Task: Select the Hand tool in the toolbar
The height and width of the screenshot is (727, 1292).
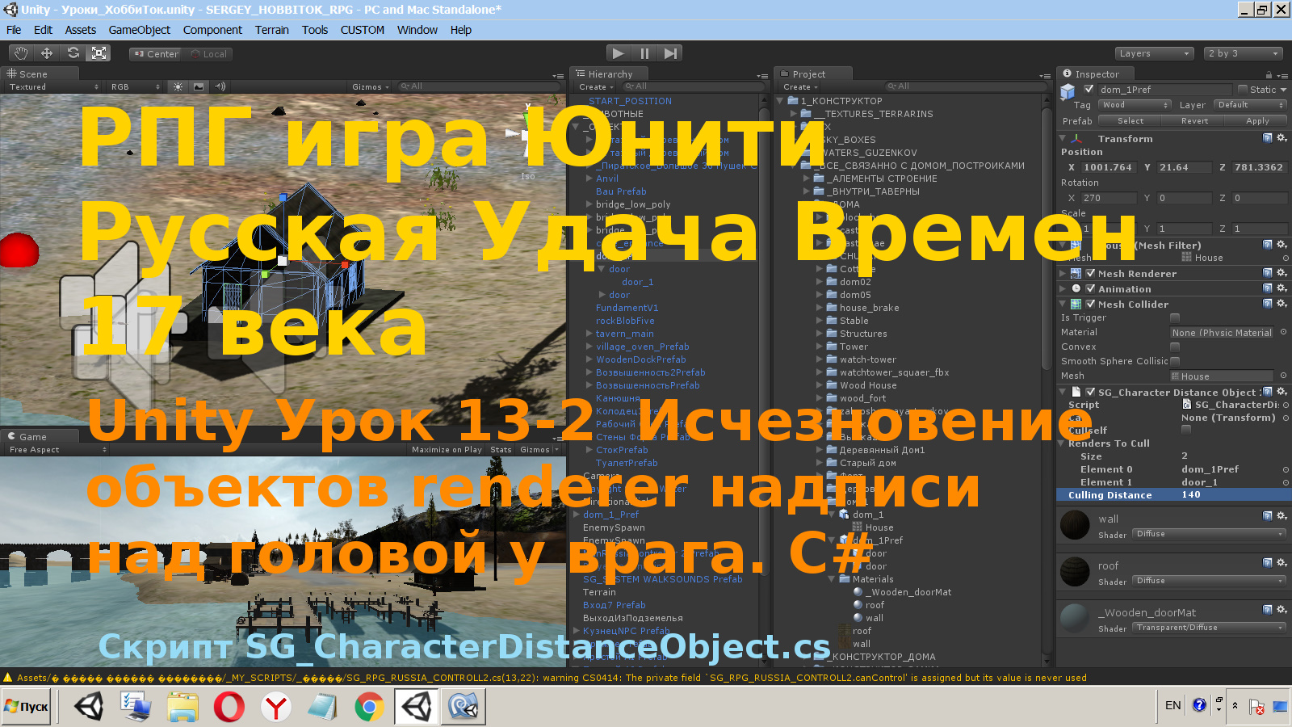Action: click(x=20, y=53)
